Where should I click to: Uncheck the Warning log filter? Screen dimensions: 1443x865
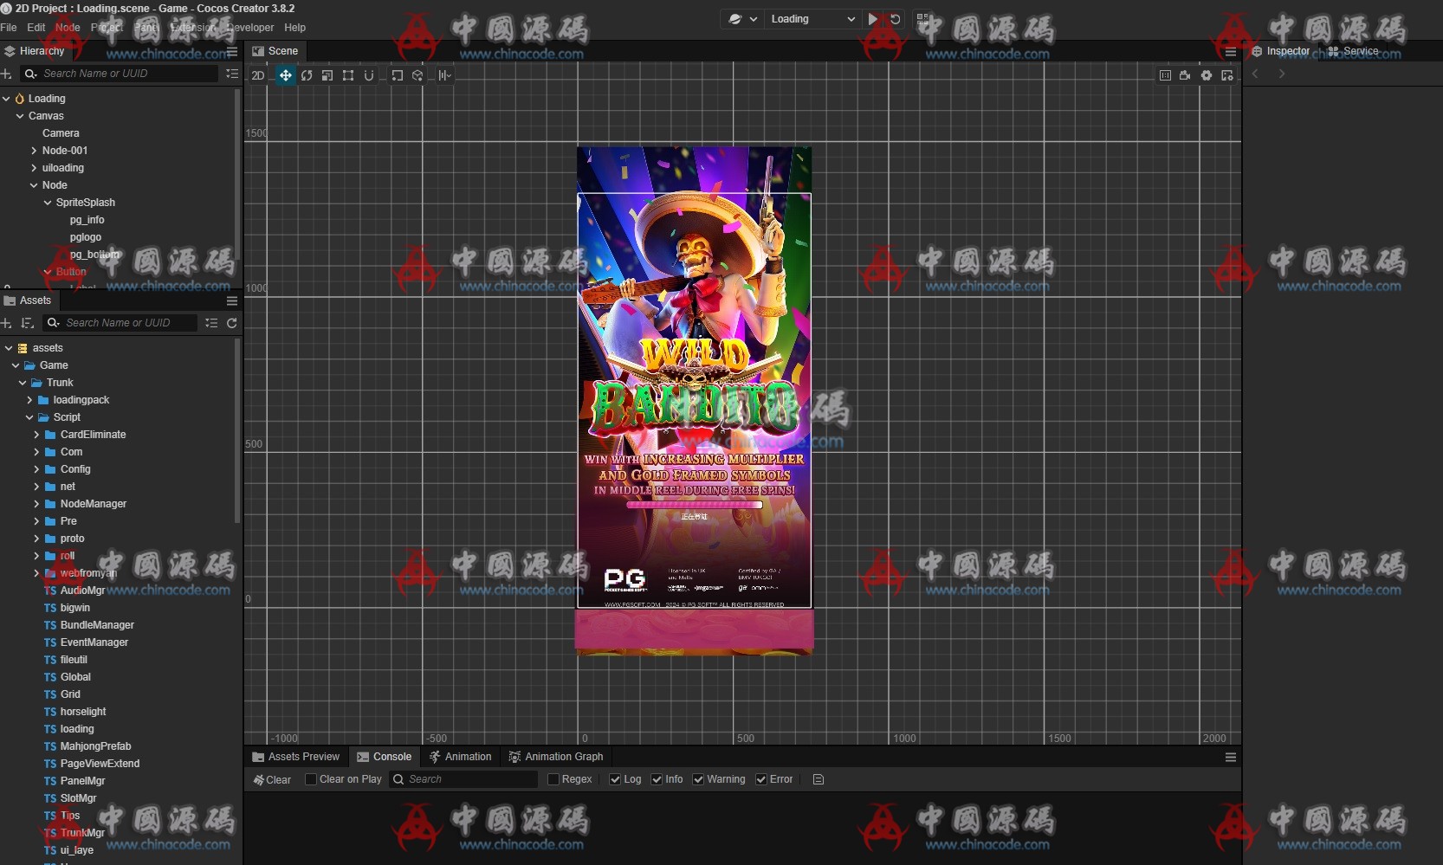pos(698,779)
